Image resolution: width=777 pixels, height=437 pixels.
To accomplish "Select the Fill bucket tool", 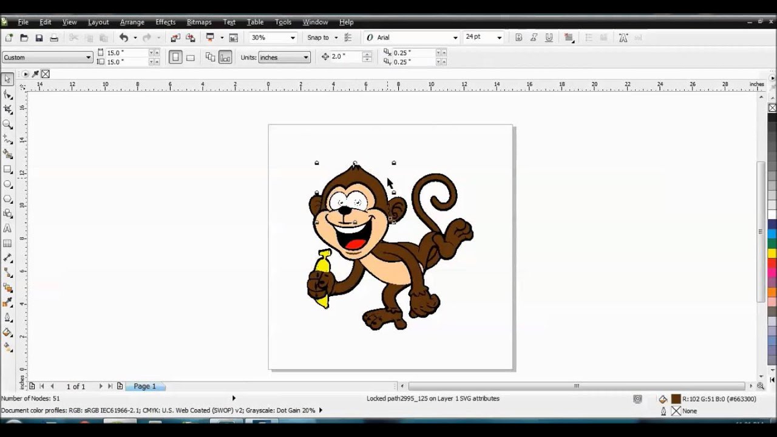I will 7,332.
